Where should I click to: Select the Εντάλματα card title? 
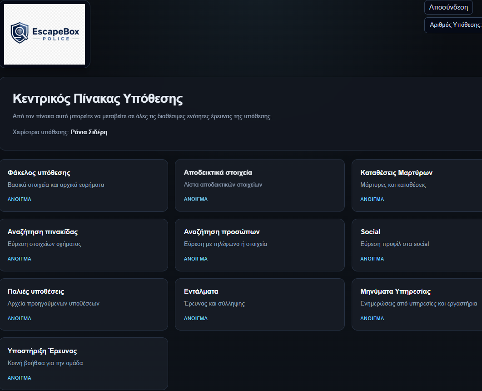[x=201, y=291]
